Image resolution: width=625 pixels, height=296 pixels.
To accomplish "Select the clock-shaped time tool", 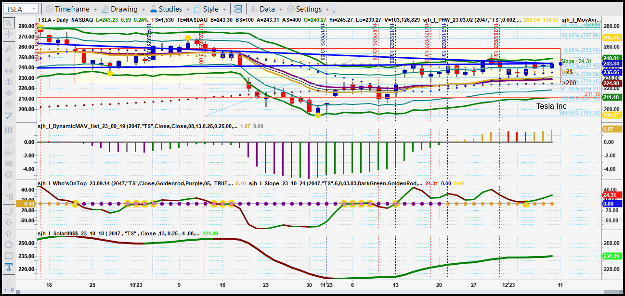I will coord(8,104).
